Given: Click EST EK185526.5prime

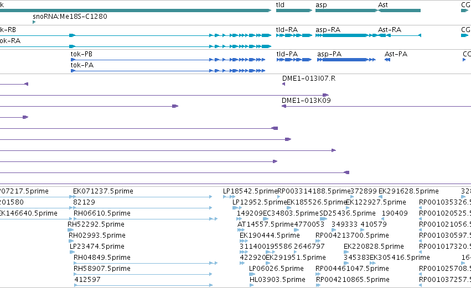Looking at the screenshot, I should 317,202.
